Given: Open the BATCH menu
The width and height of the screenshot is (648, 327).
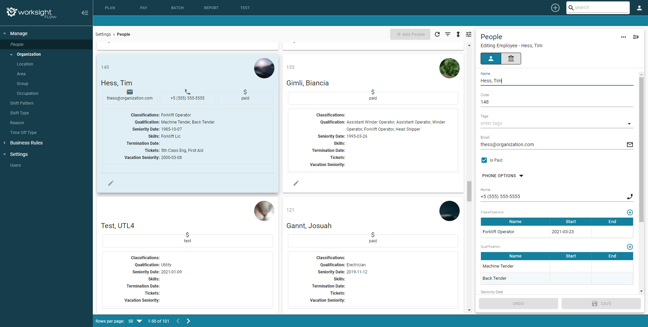Looking at the screenshot, I should (x=177, y=8).
